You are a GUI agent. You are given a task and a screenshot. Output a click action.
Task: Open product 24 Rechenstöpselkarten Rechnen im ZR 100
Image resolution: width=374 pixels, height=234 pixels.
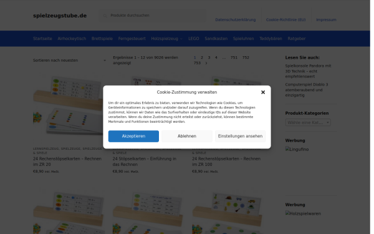tap(226, 162)
